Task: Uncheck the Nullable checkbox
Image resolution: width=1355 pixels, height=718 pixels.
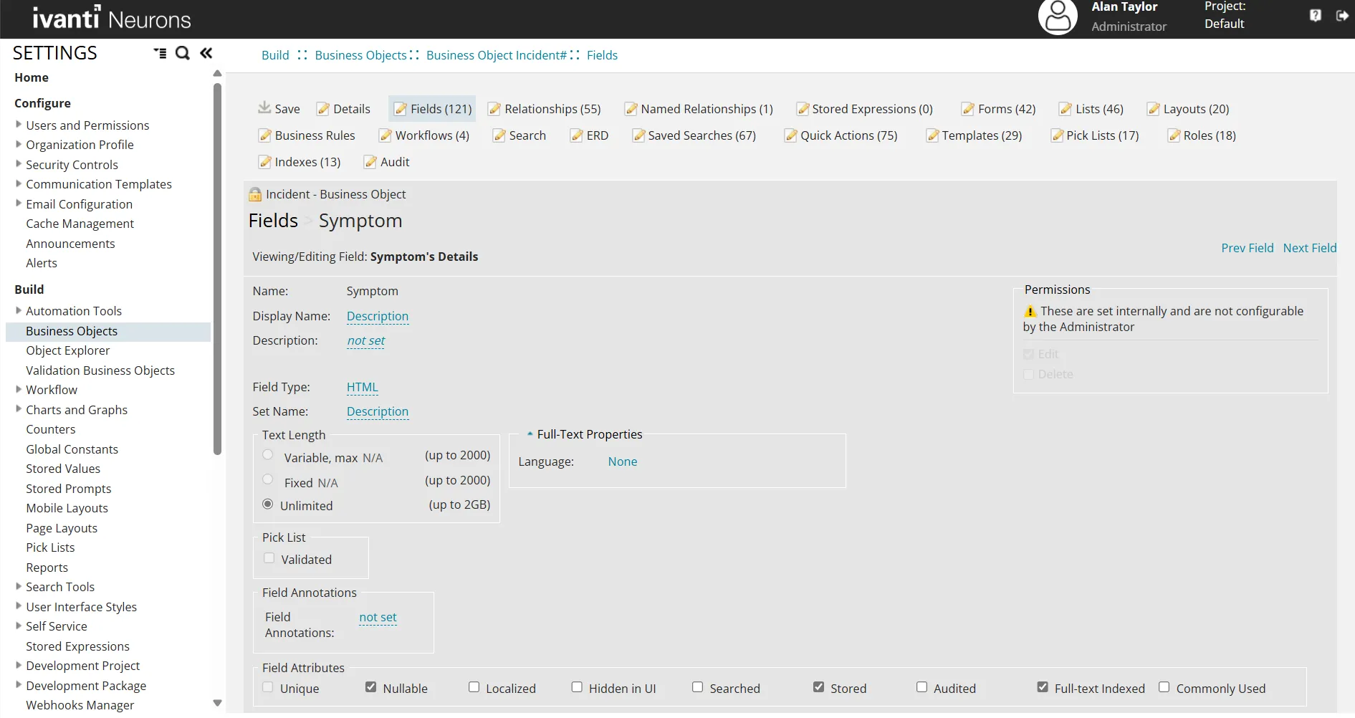Action: pyautogui.click(x=370, y=687)
